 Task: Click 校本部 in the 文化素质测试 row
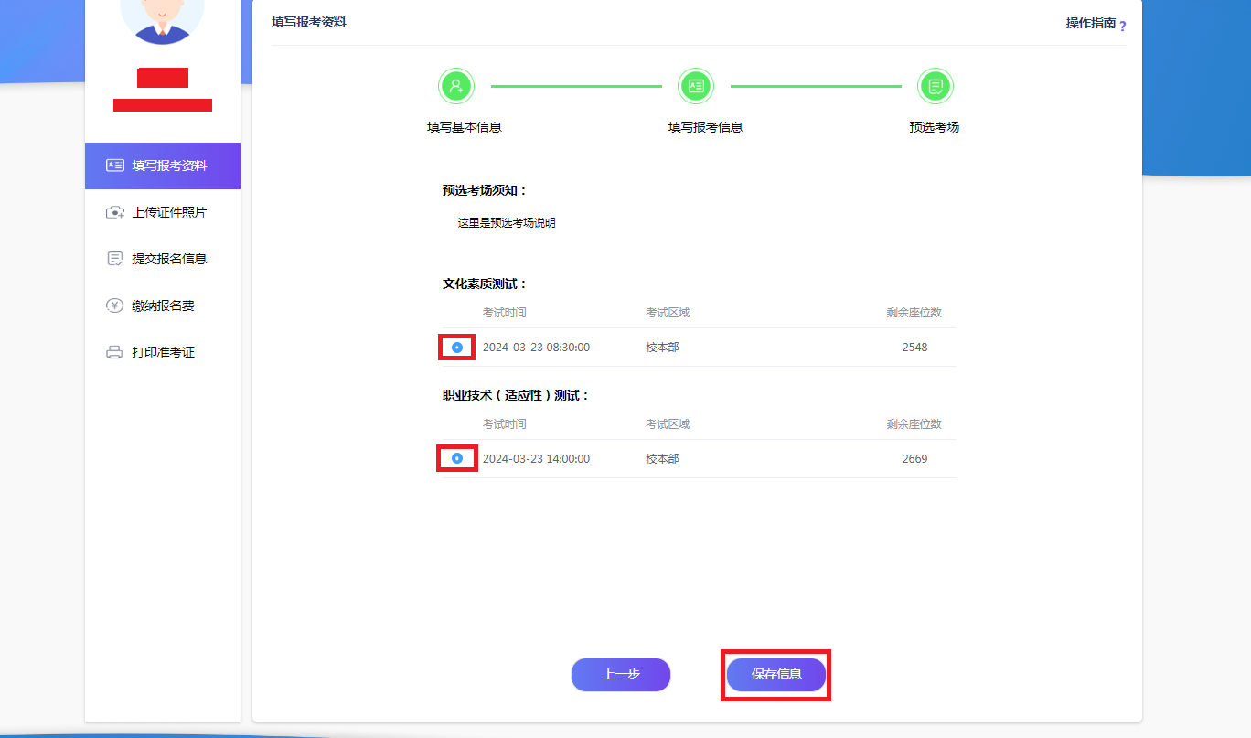point(662,348)
